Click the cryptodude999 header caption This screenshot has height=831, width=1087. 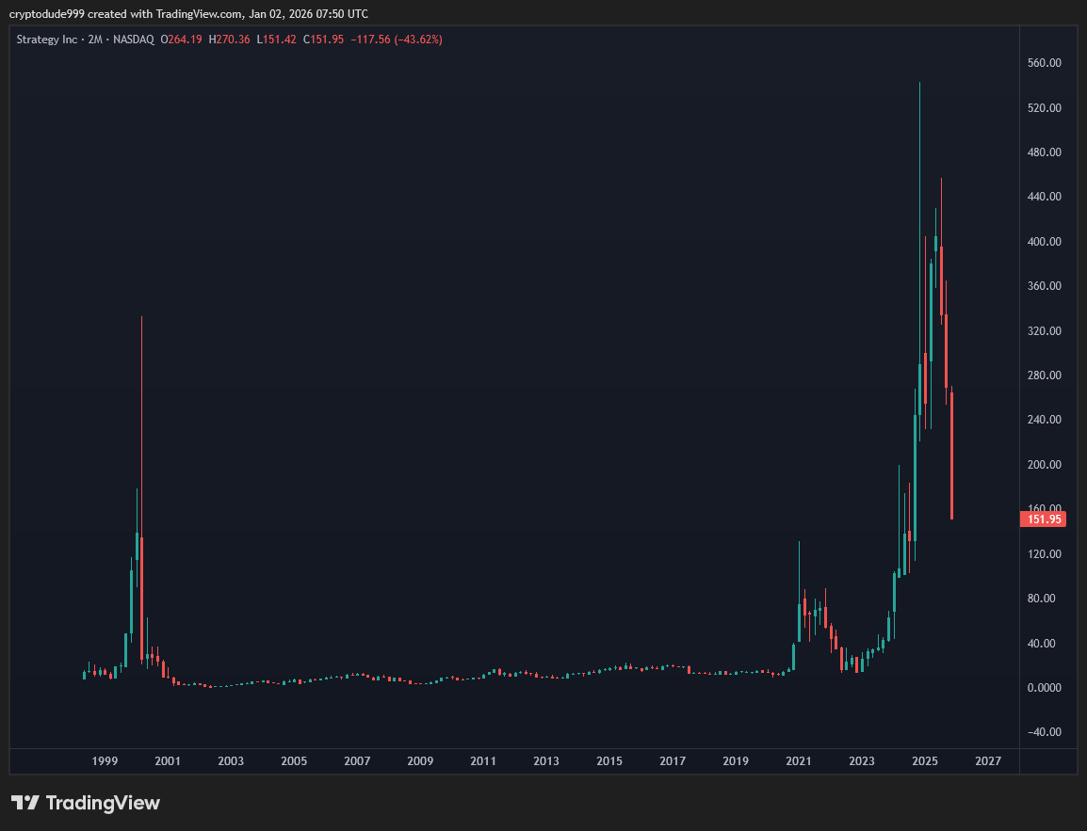188,14
